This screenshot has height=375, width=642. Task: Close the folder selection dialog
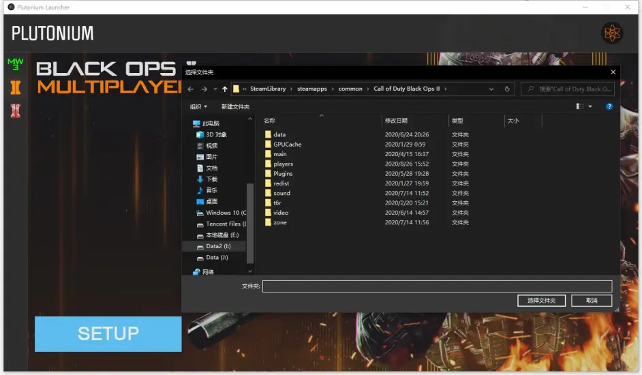(613, 72)
